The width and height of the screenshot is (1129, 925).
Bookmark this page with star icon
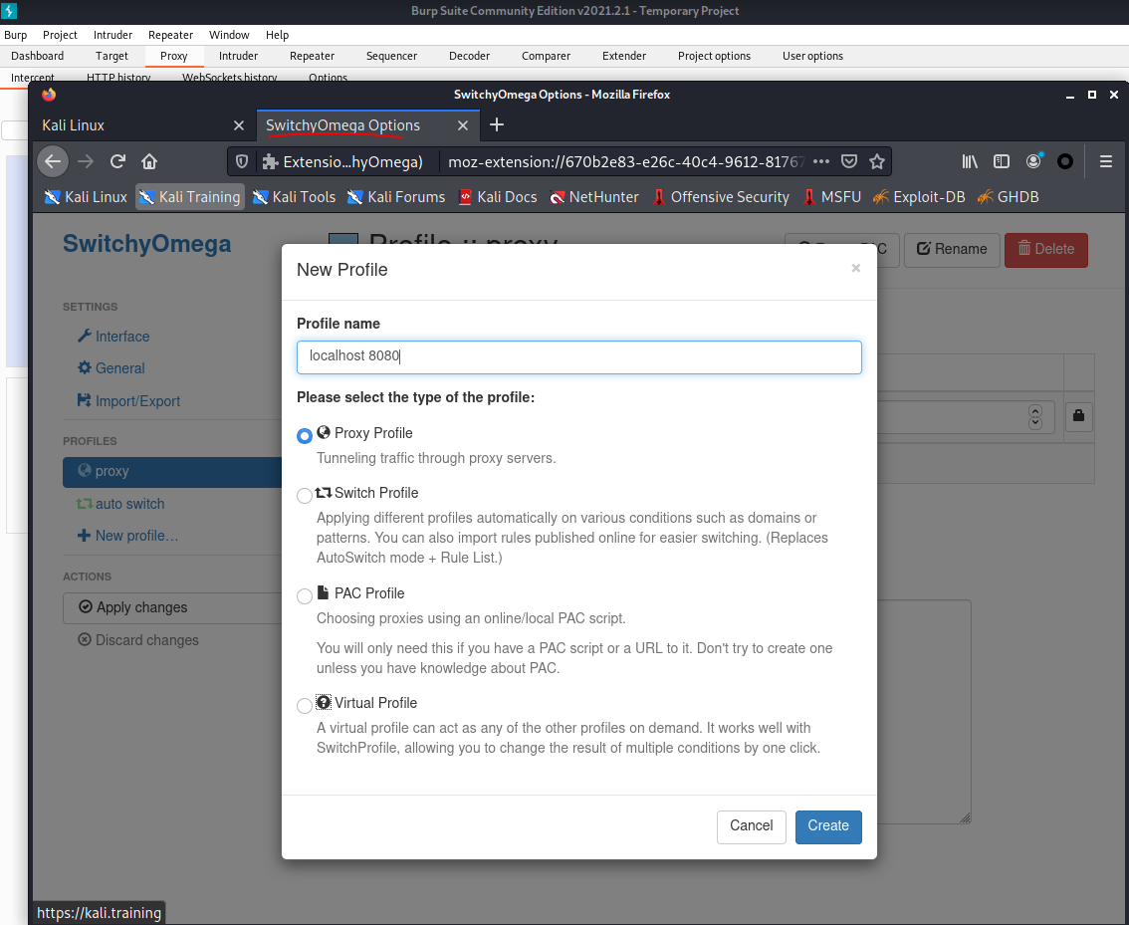pyautogui.click(x=876, y=161)
